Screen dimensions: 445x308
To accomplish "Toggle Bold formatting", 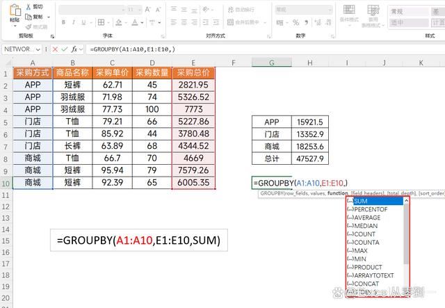I will (63, 22).
